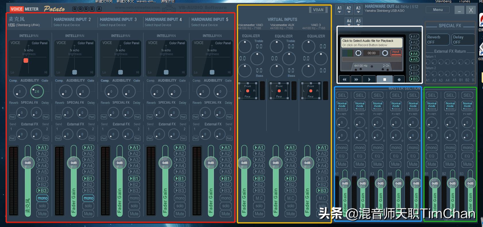483x227 pixels.
Task: Turn on the Delay special FX
Action: pos(463,40)
